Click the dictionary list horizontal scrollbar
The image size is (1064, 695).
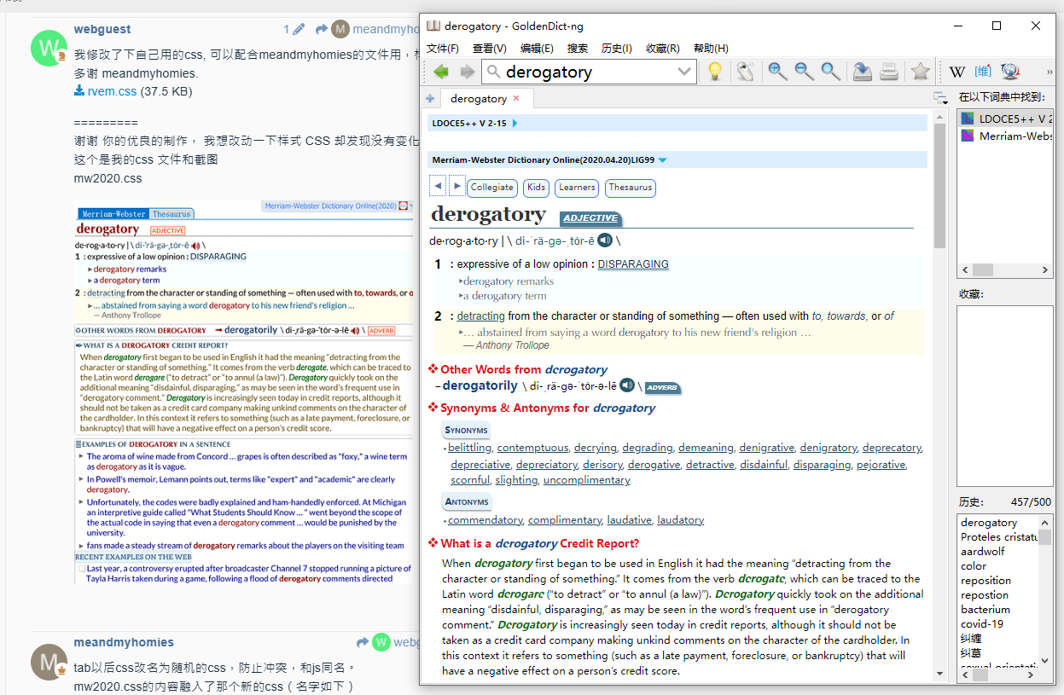tap(1005, 269)
